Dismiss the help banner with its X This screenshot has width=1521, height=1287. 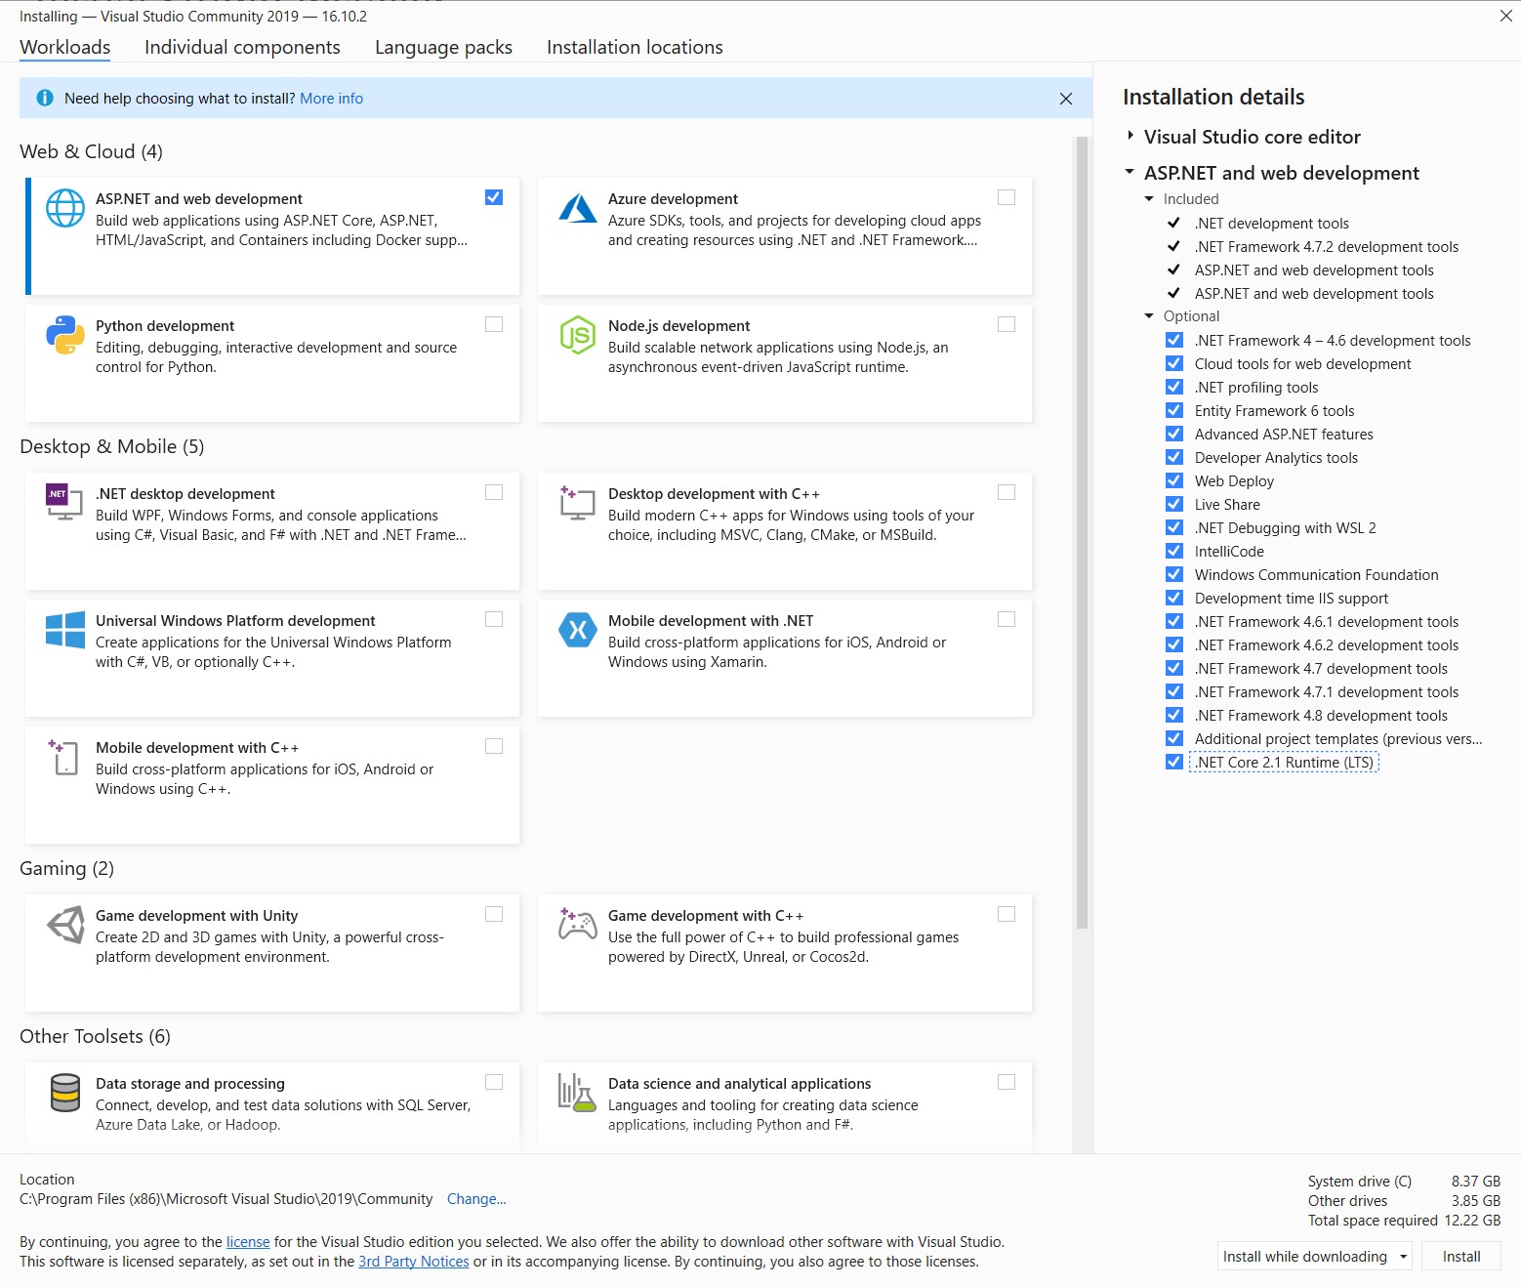tap(1066, 99)
